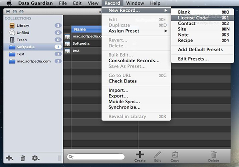Viewport: 239px width, 167px height.
Task: Click the Softpedia folder icon in sidebar
Action: pos(12,47)
